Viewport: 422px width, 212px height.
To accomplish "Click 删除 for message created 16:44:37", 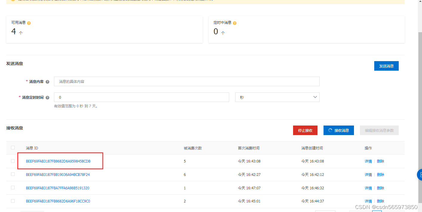I will click(381, 201).
